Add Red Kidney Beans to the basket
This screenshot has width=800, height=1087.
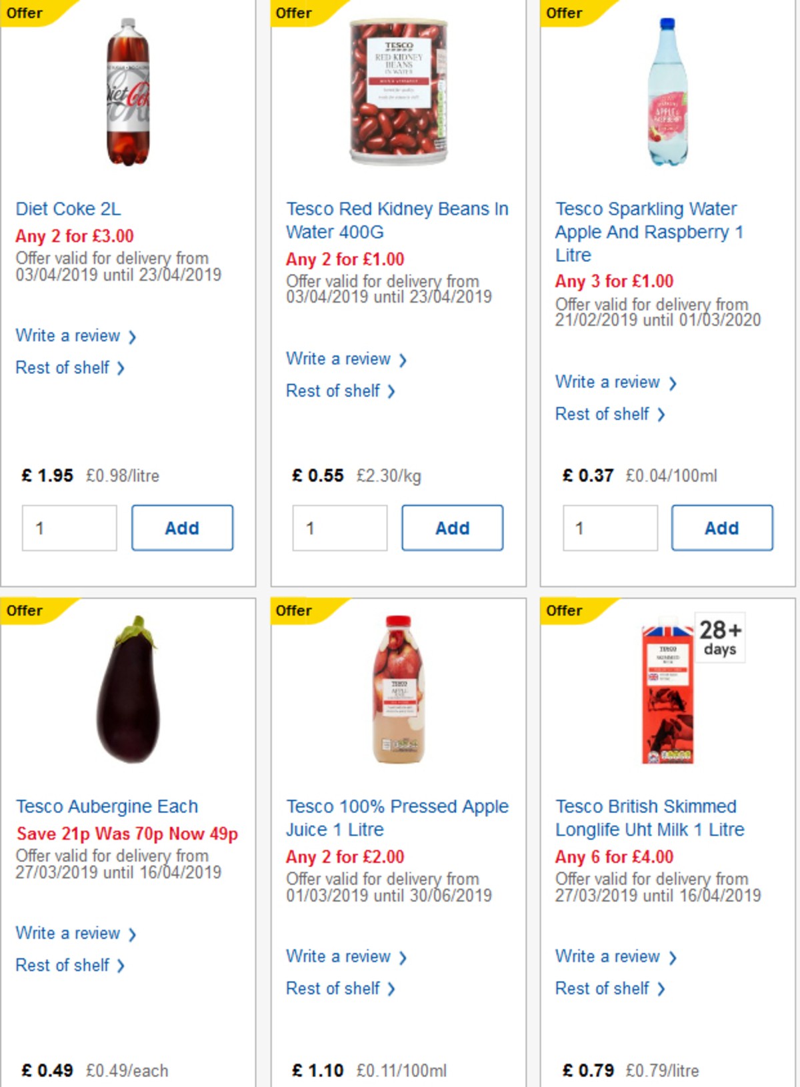[x=452, y=527]
